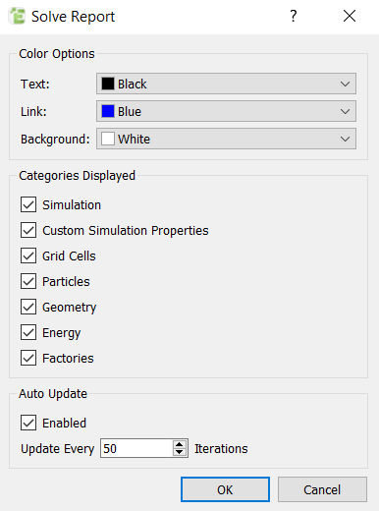Click the Update Every iterations field
Viewport: 379px width, 511px height.
(136, 448)
